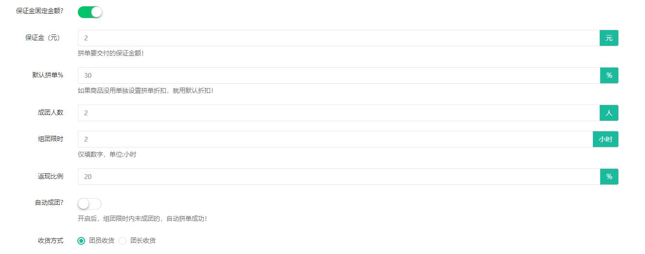
Task: Choose the 团长收货 radio option
Action: pyautogui.click(x=123, y=241)
